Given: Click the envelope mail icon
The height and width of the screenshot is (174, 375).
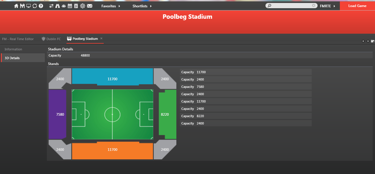Looking at the screenshot, I should (90, 6).
